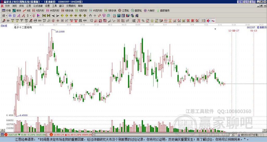Open the 江恩轮 Gann wheel tool
Screen dimensions: 267x142
coord(123,11)
